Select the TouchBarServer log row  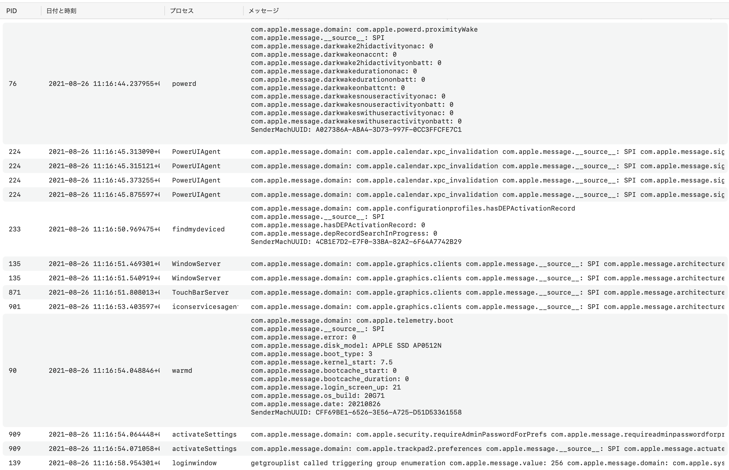pos(200,292)
